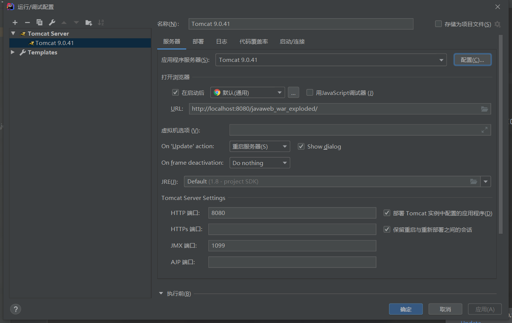
Task: Click the browser selector ellipsis button
Action: (x=293, y=93)
